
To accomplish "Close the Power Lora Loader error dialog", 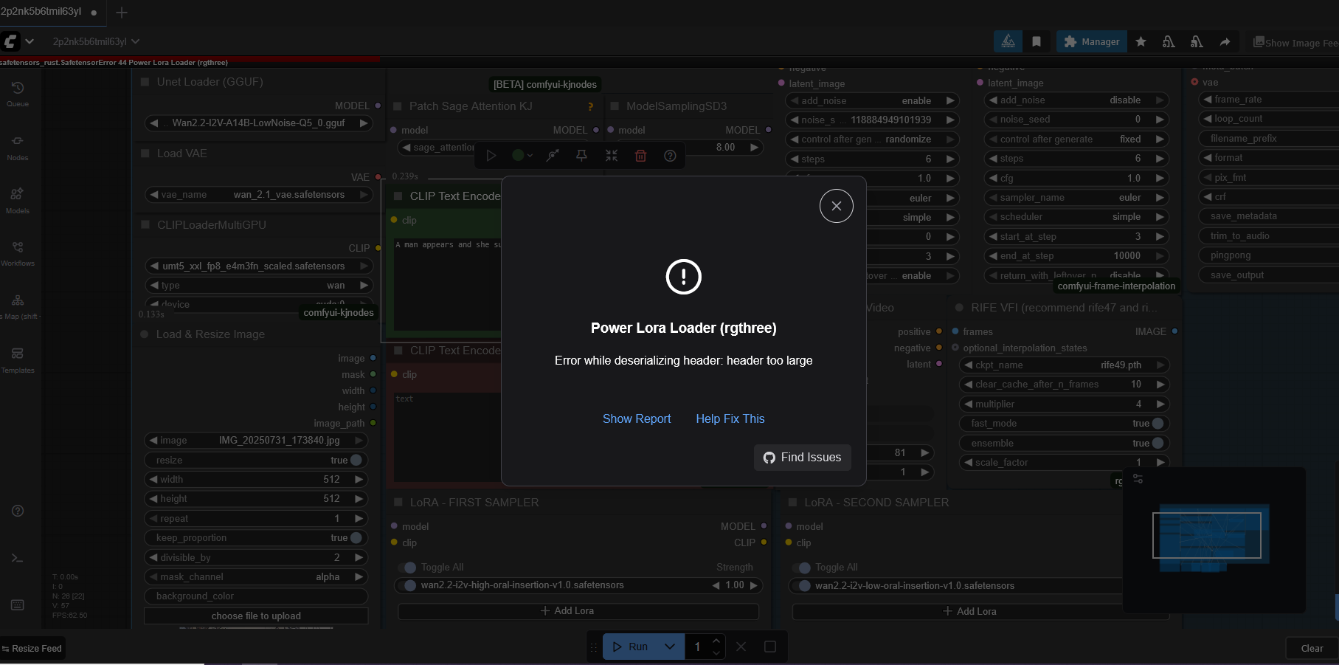I will click(x=836, y=206).
